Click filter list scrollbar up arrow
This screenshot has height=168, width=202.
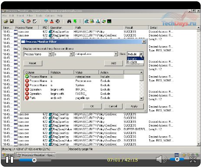[x=142, y=72]
